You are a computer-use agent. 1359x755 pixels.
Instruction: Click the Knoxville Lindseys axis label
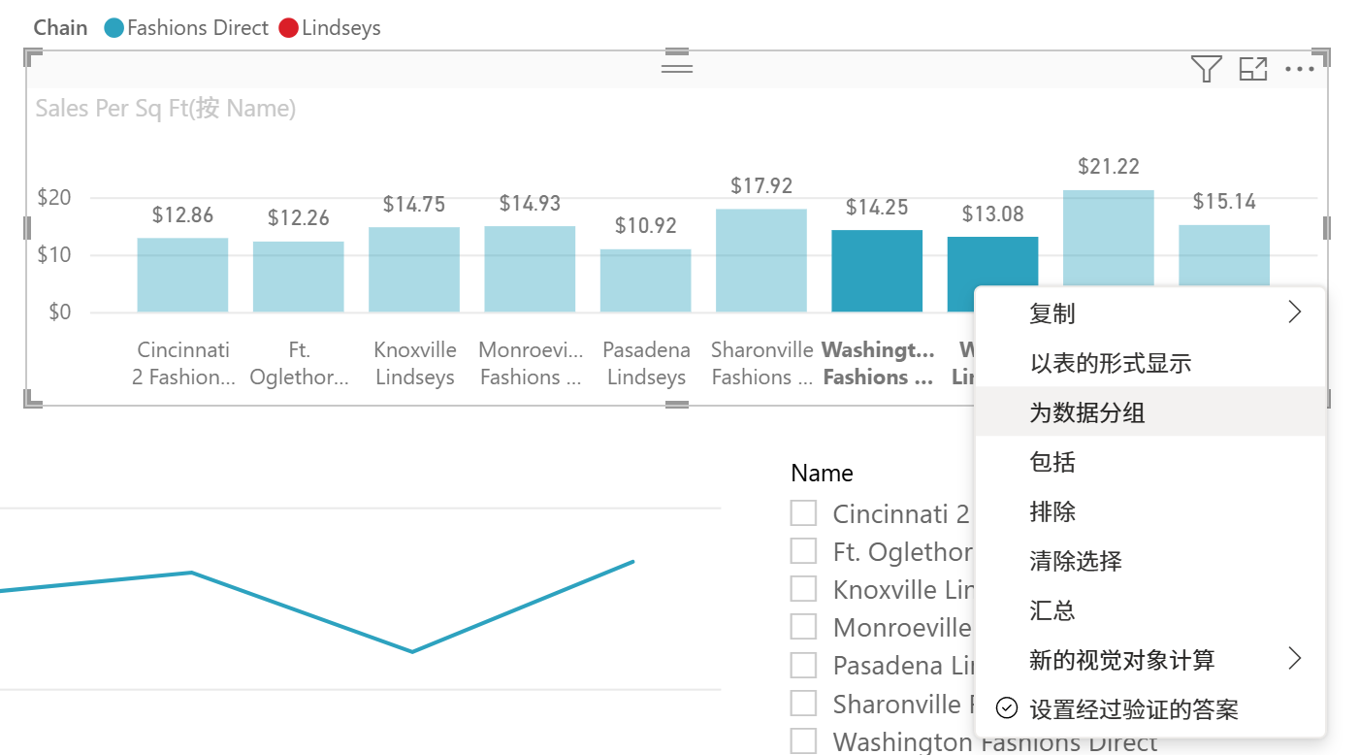point(415,363)
